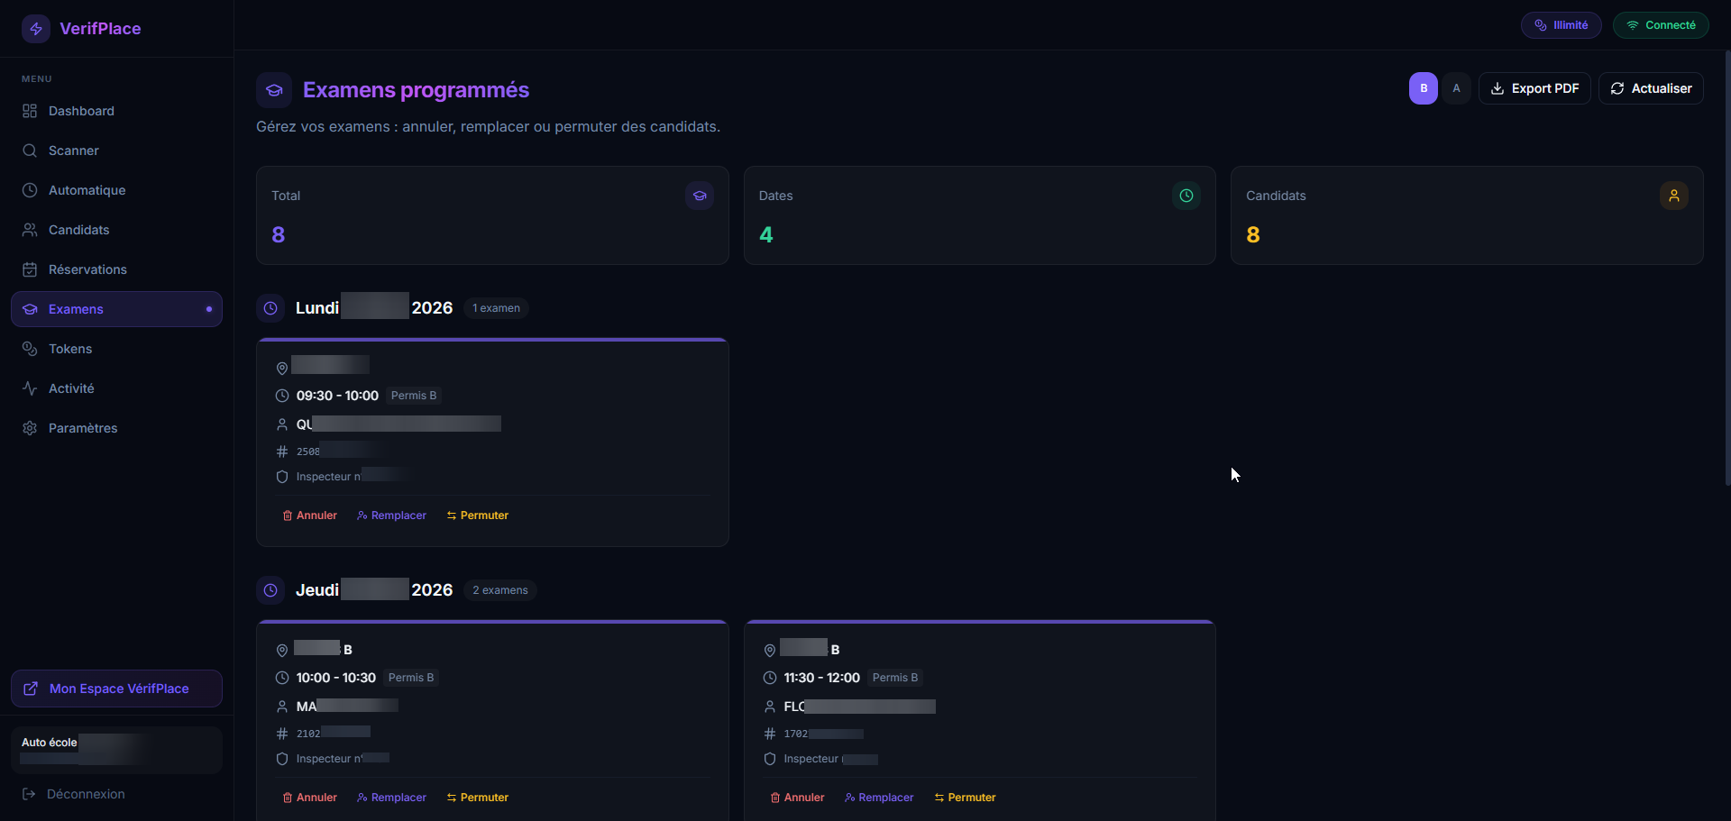This screenshot has height=821, width=1731.
Task: Refresh the list with Actualiser
Action: coord(1651,88)
